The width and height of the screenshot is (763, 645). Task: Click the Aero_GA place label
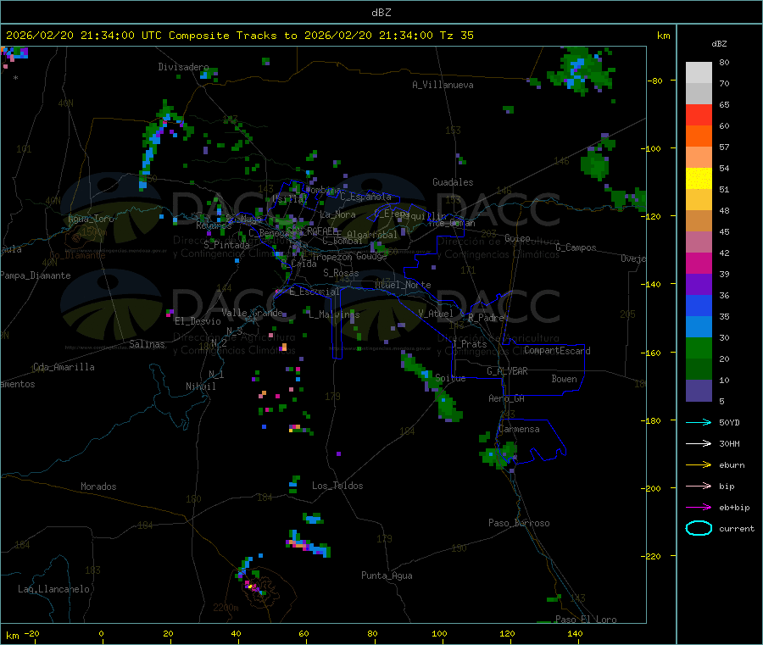click(x=507, y=398)
